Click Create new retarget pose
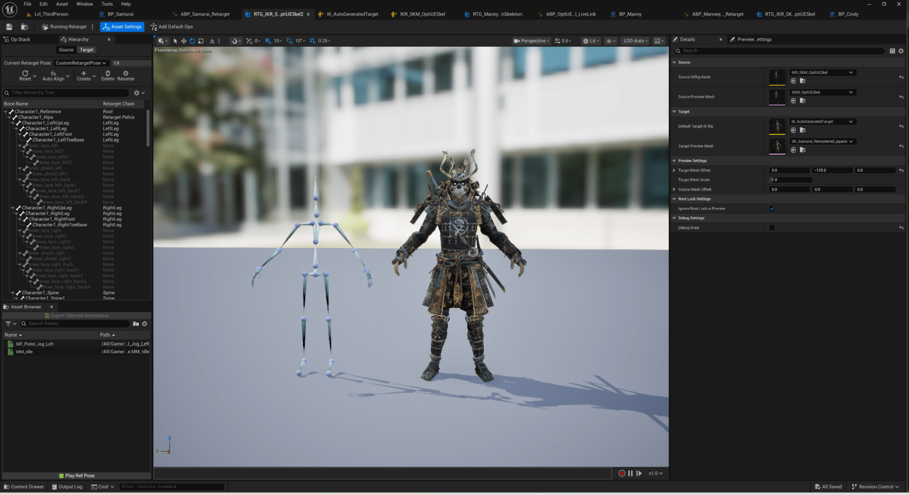This screenshot has width=909, height=495. point(84,76)
